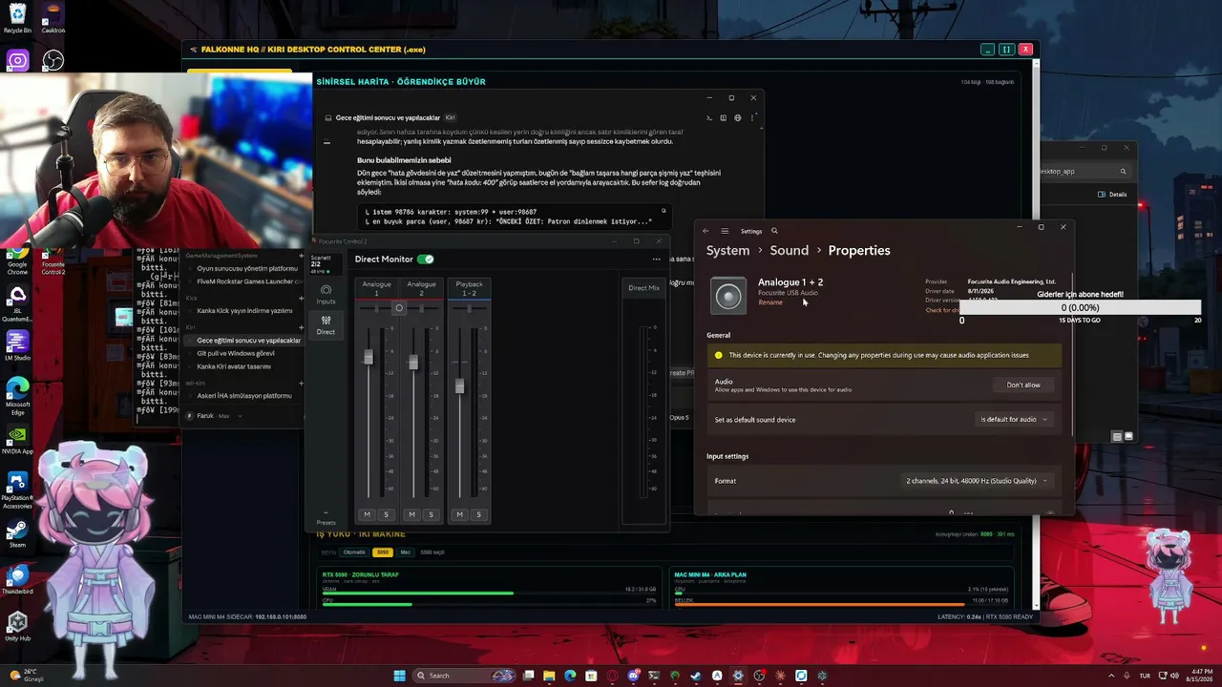1222x687 pixels.
Task: Open Recycle Bin desktop icon
Action: (17, 18)
